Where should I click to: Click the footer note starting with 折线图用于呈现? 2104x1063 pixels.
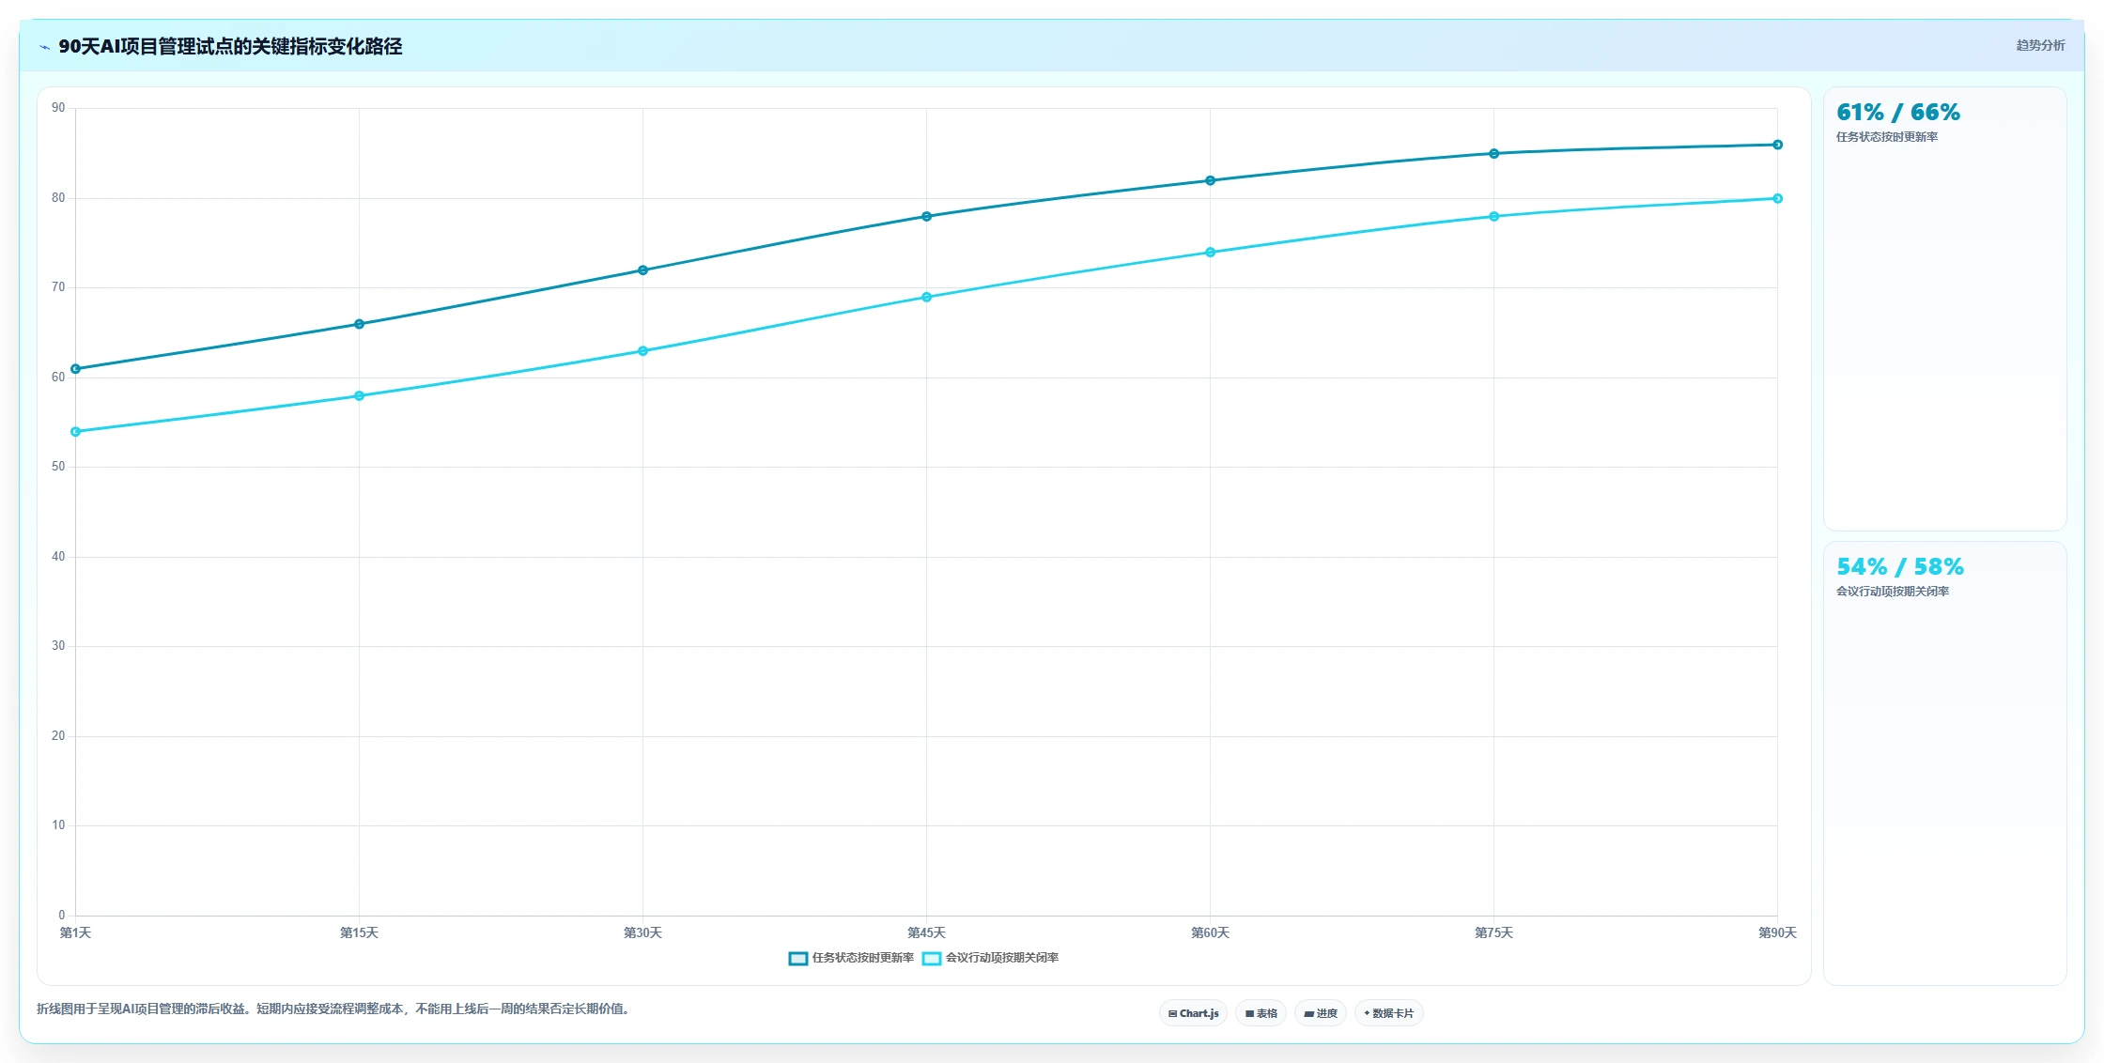click(x=333, y=1009)
